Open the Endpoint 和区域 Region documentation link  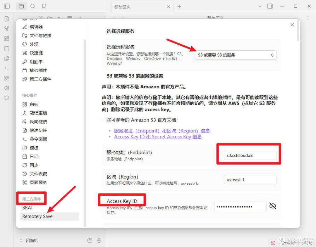pyautogui.click(x=162, y=131)
